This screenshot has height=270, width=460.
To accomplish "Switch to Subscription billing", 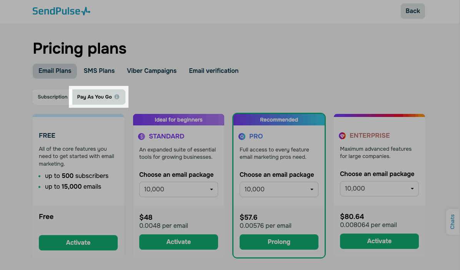I will click(52, 97).
